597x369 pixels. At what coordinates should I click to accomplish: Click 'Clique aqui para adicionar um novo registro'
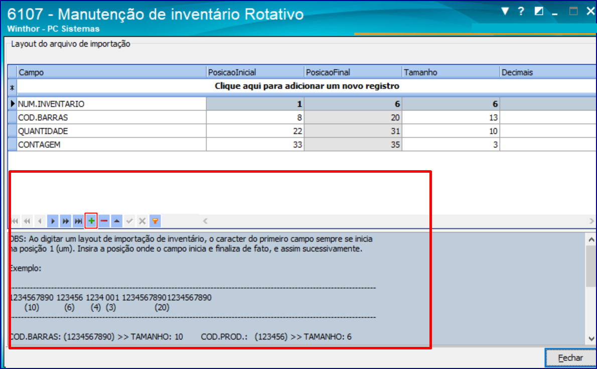(x=307, y=86)
